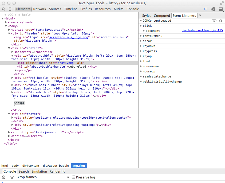This screenshot has width=225, height=183.
Task: Open the event listener filter funnel
Action: (215, 21)
